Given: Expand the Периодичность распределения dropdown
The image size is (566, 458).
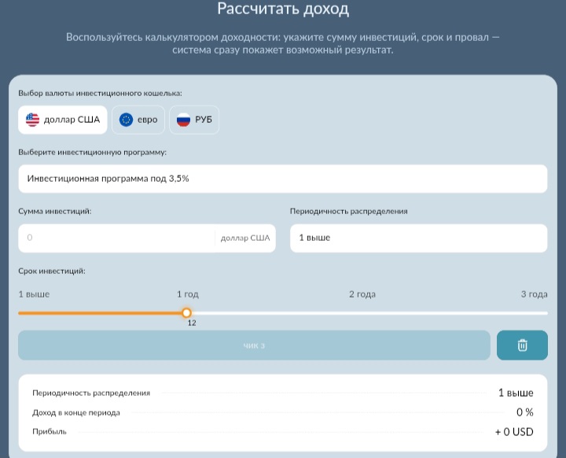Looking at the screenshot, I should coord(418,238).
